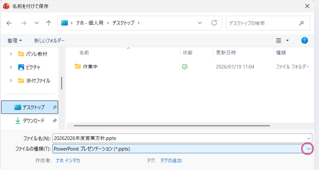319x170 pixels.
Task: Click 新しいフォルダー to create folder
Action: click(x=49, y=40)
